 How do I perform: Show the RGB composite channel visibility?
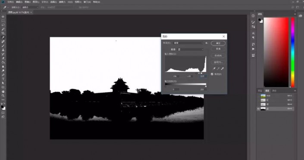point(258,96)
